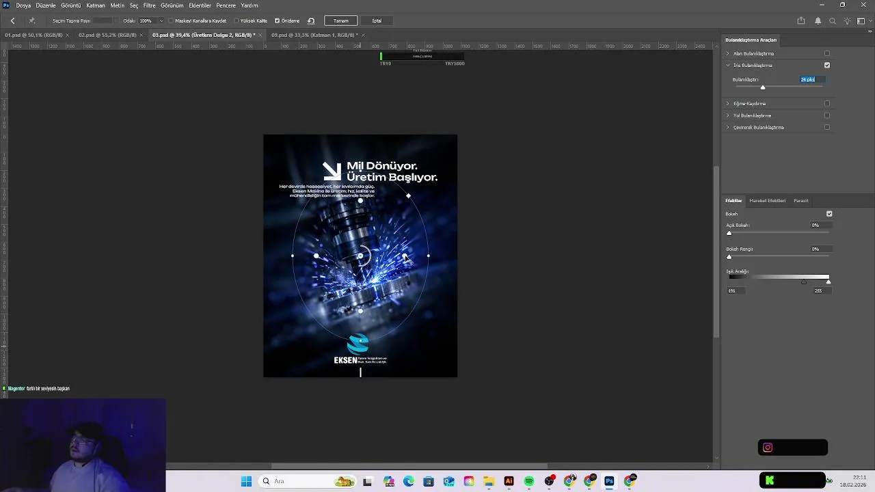Click Açık Bokeh slider handle
Screen dimensions: 875x492
click(729, 233)
